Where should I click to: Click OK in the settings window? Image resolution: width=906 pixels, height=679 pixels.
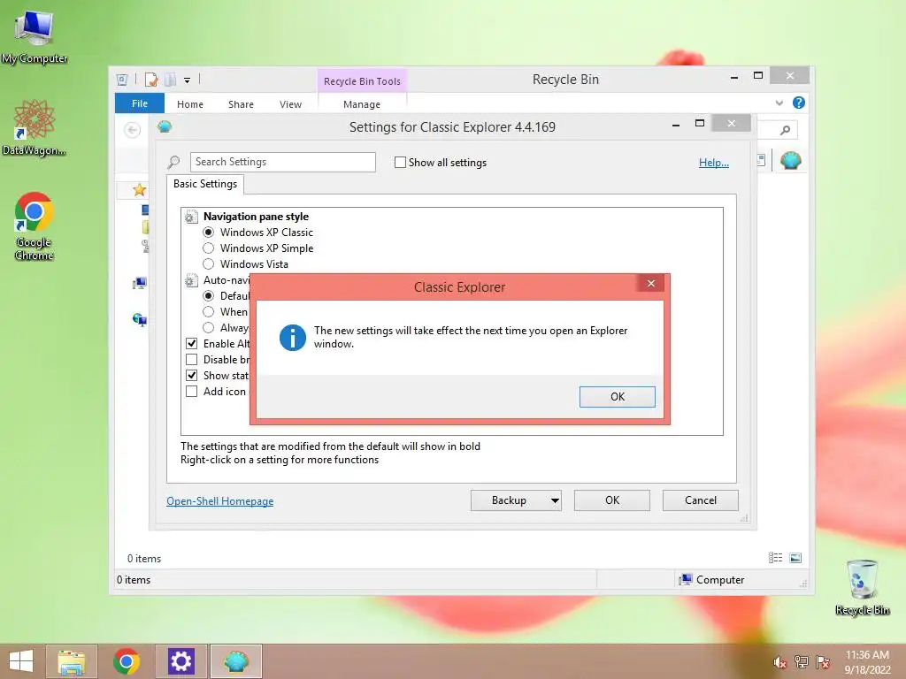[x=612, y=500]
